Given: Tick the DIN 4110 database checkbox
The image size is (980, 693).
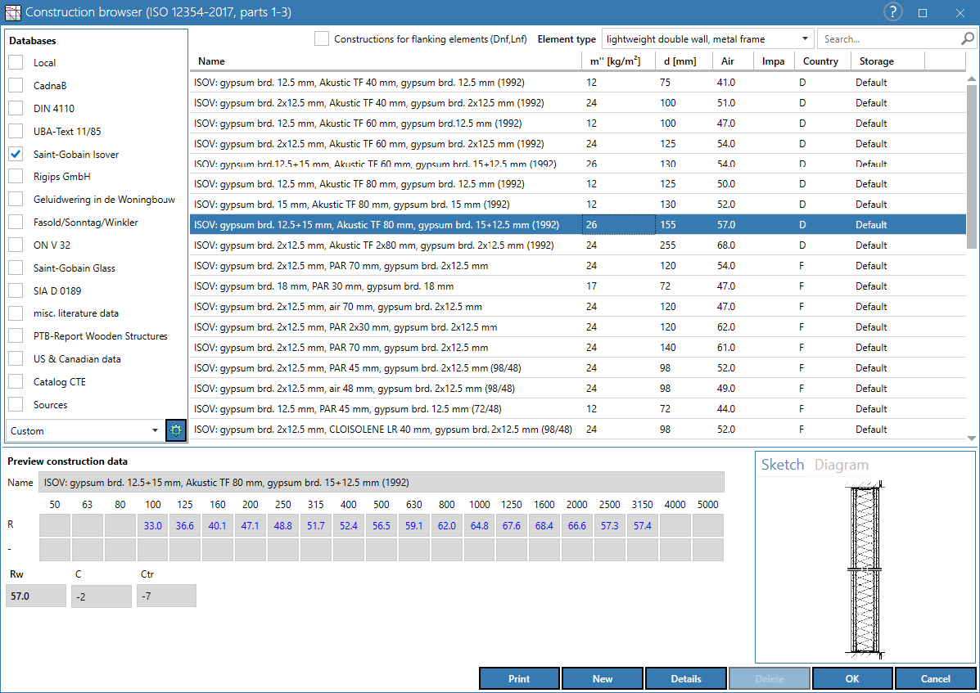Looking at the screenshot, I should coord(16,108).
